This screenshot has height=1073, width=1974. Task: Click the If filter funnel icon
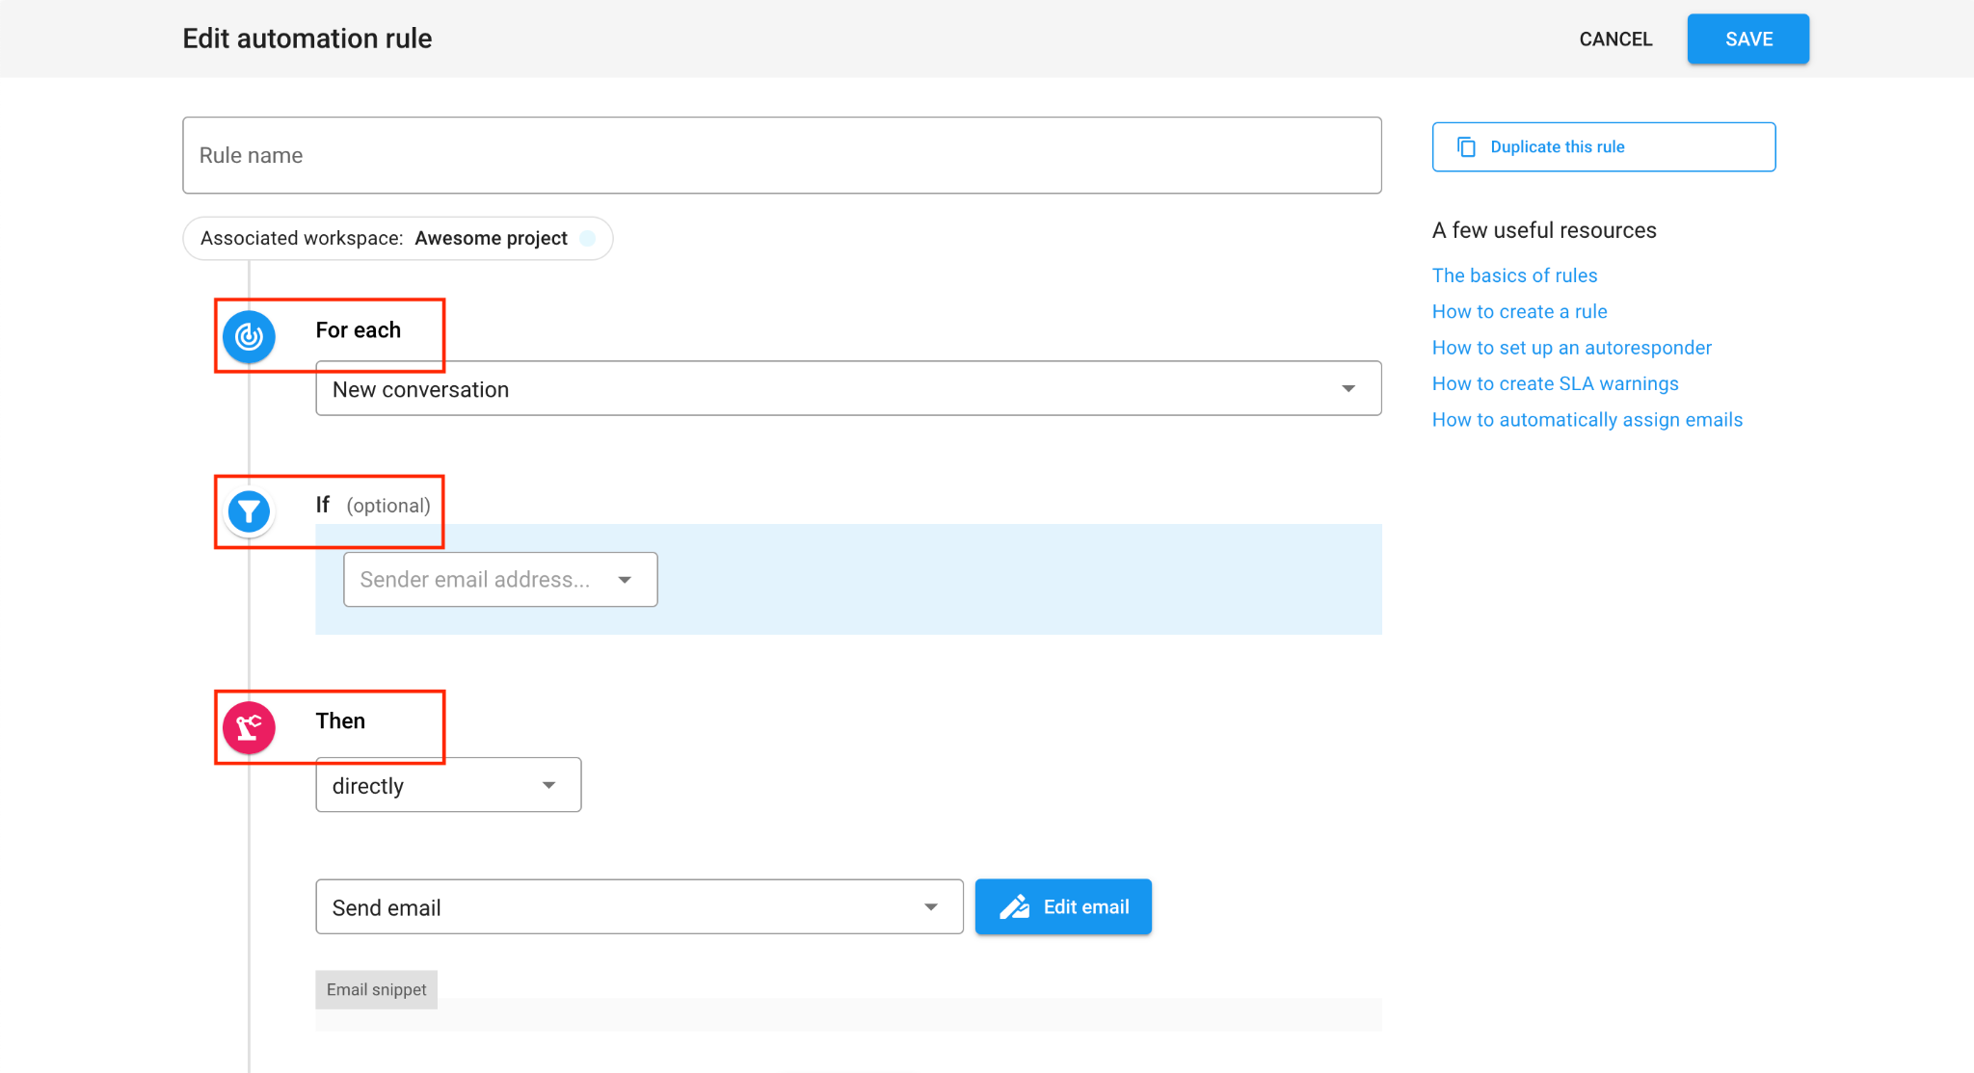coord(249,511)
